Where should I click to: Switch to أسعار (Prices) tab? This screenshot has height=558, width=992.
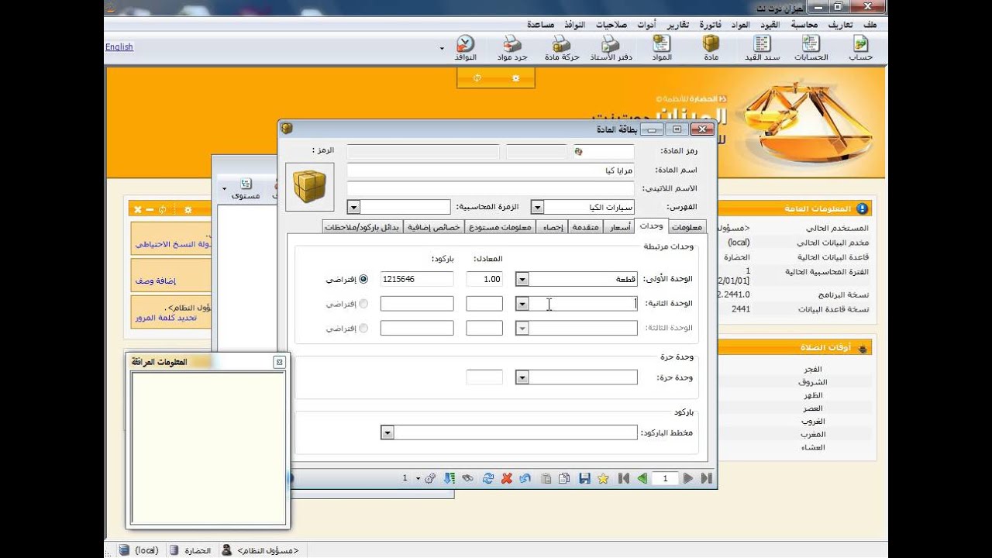(x=619, y=226)
